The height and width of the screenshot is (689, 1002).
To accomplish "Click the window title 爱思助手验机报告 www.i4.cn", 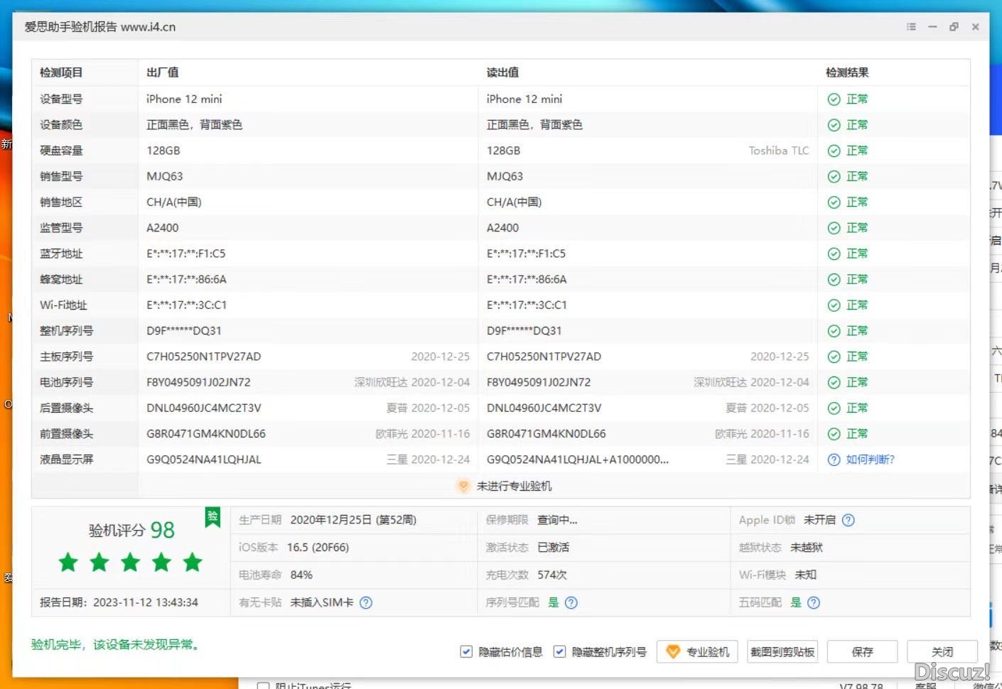I will pyautogui.click(x=100, y=27).
